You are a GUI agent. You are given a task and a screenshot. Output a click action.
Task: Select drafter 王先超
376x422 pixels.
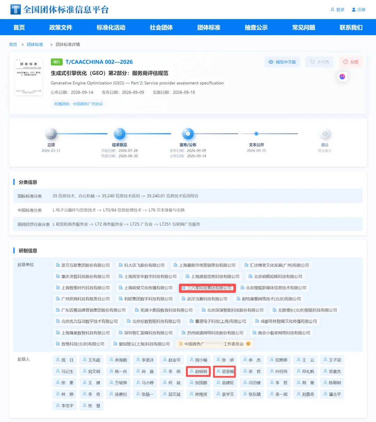[92, 360]
